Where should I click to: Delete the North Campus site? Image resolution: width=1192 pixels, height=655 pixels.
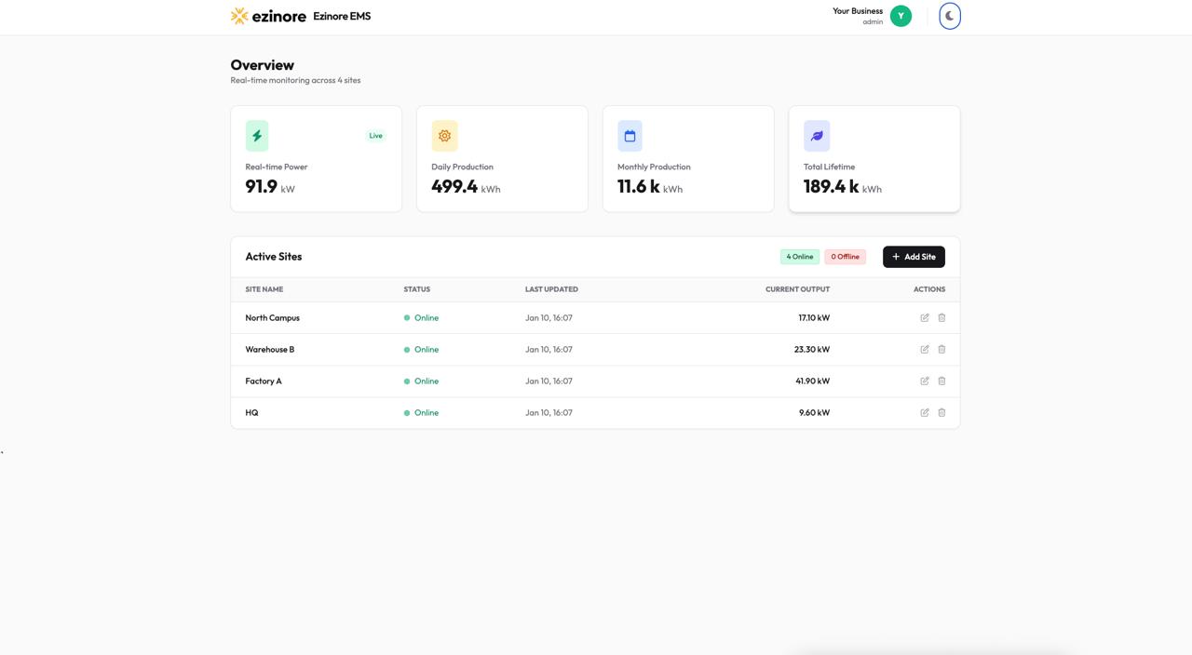tap(941, 318)
